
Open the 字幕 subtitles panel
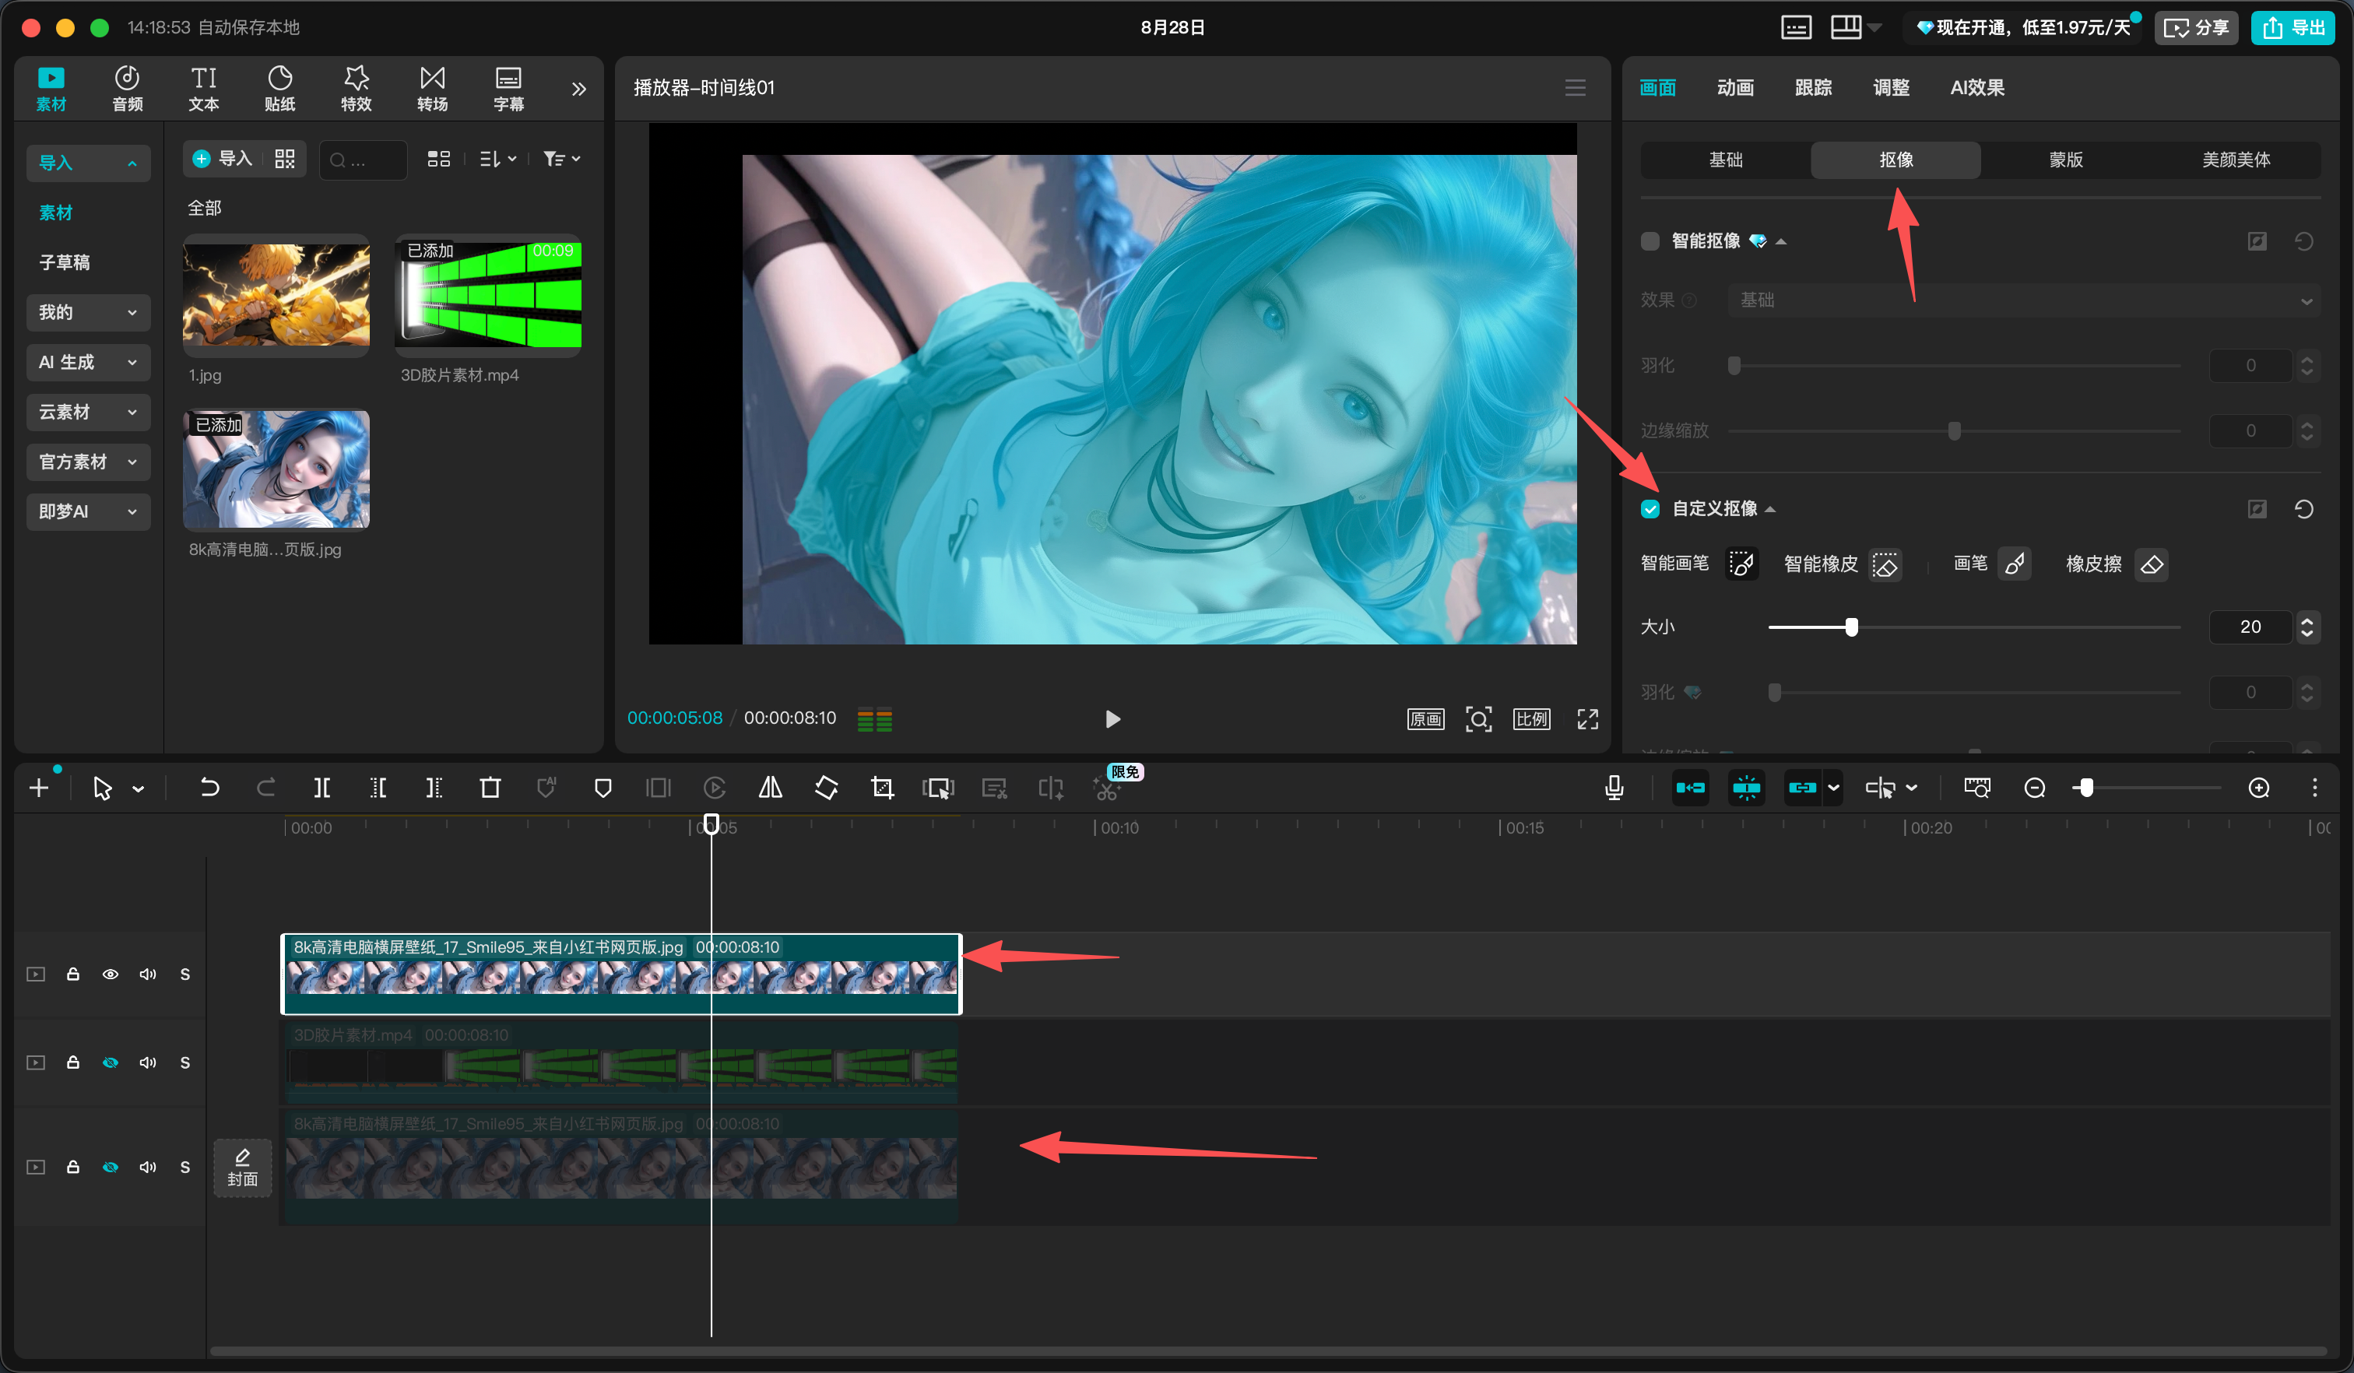click(x=509, y=89)
